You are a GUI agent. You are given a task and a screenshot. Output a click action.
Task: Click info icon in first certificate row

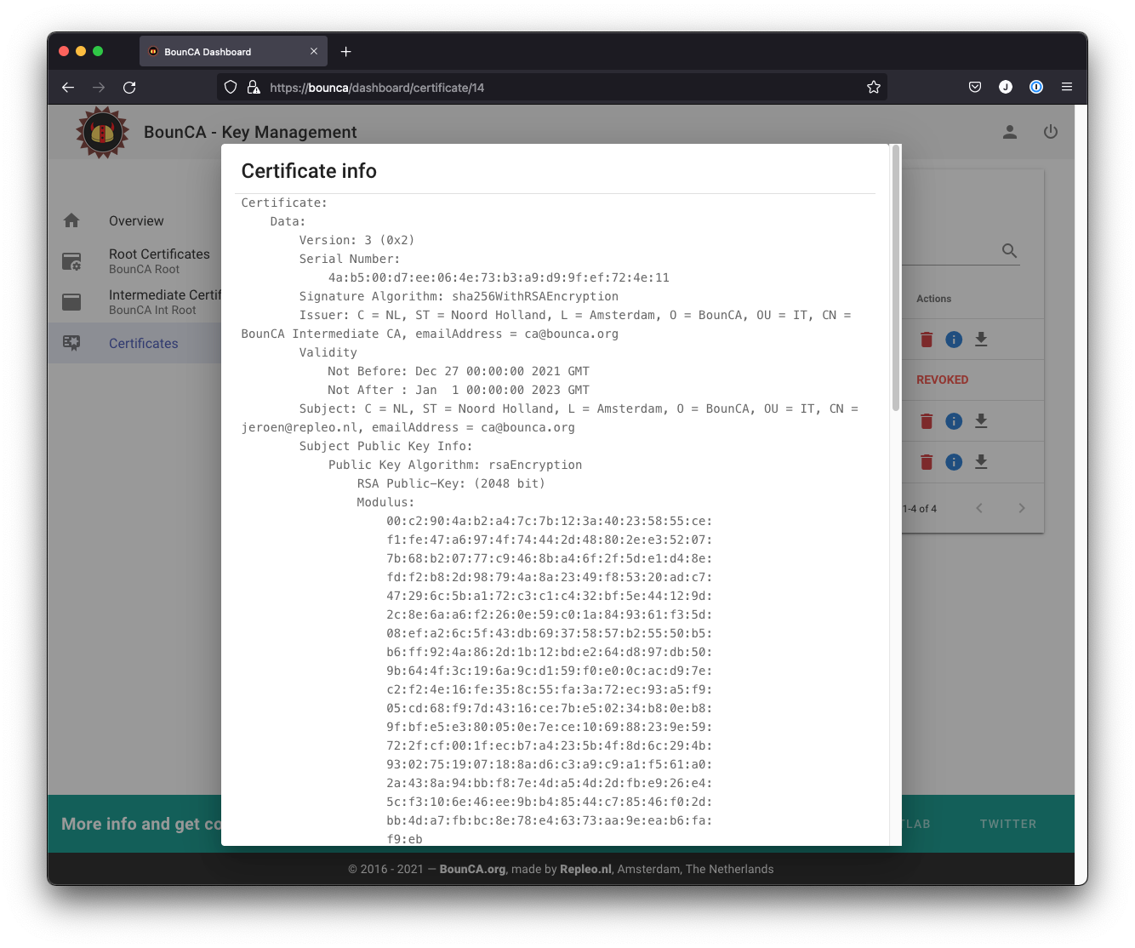pos(954,340)
